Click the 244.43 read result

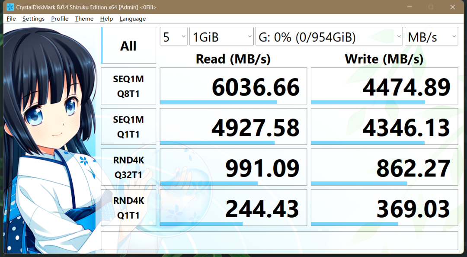click(233, 208)
